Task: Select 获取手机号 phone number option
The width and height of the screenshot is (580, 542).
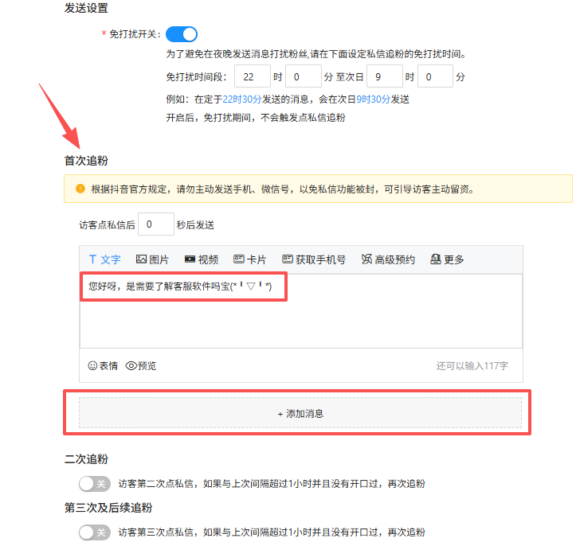Action: coord(313,259)
